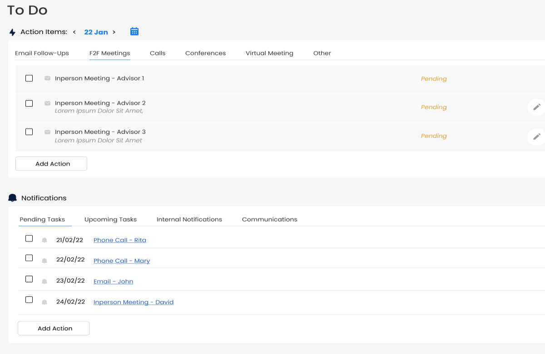Open the calendar date picker icon
The width and height of the screenshot is (545, 354).
click(134, 31)
